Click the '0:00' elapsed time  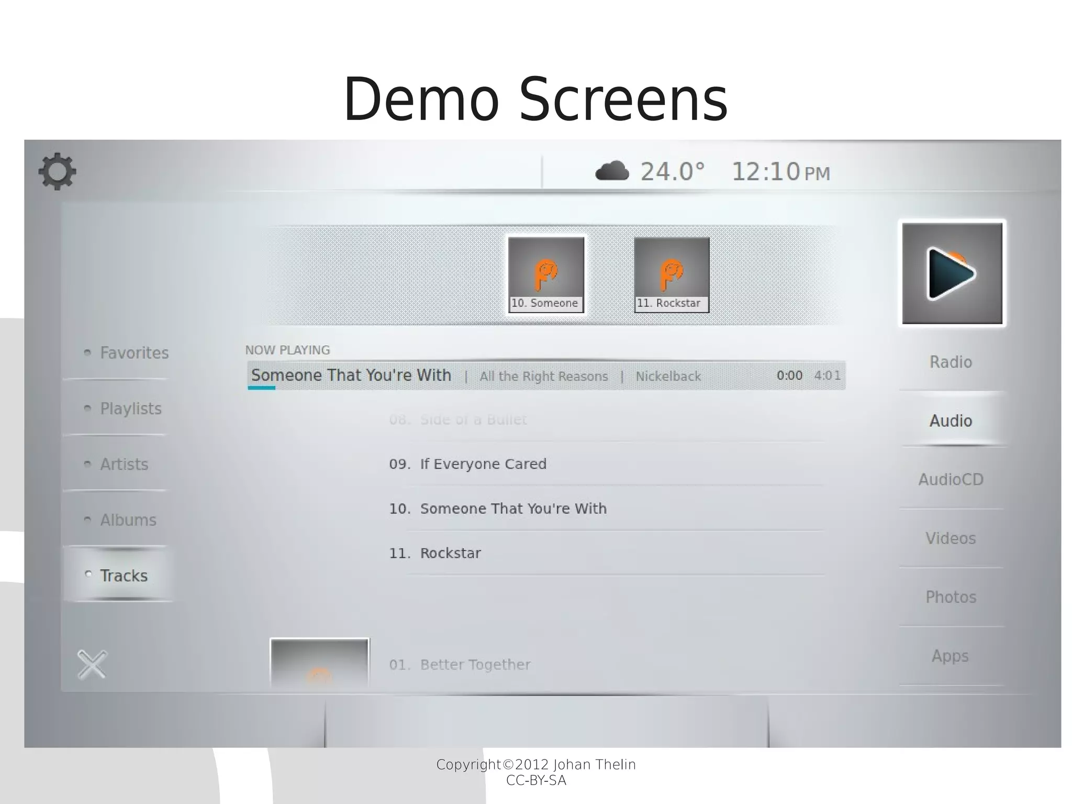789,376
